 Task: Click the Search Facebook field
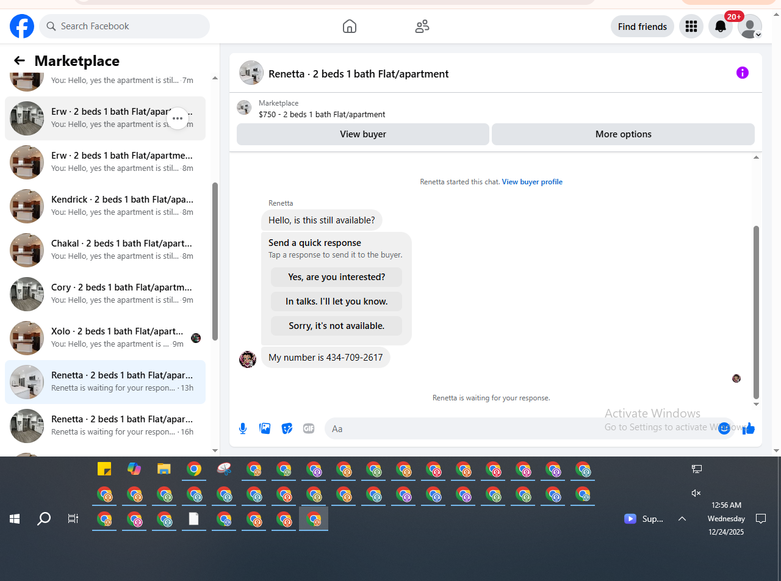124,26
